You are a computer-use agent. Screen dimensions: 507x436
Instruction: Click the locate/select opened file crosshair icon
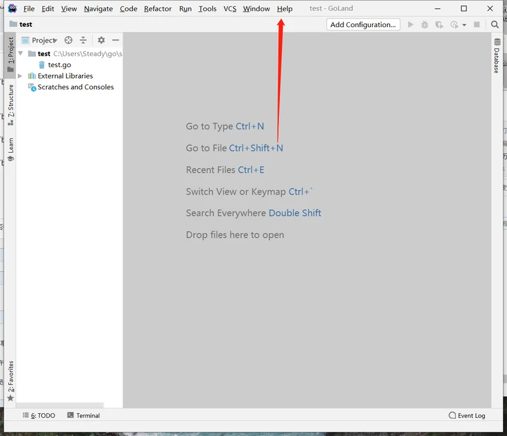[x=69, y=40]
